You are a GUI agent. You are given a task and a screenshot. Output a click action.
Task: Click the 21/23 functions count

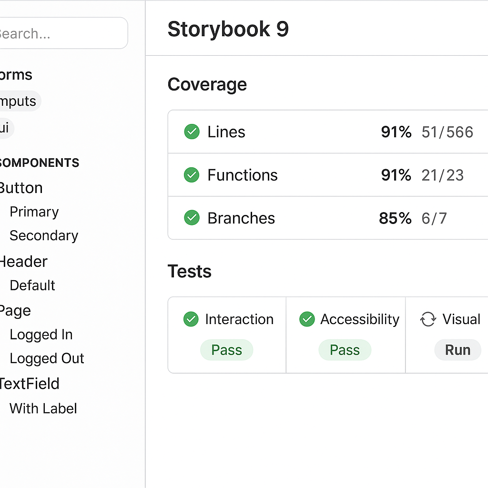(x=443, y=175)
